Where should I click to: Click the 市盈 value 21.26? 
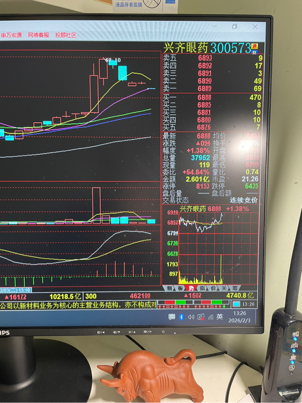(250, 179)
